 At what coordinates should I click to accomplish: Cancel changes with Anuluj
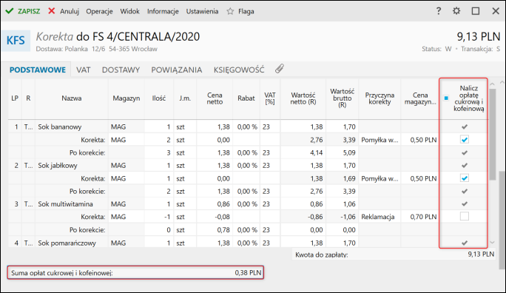[64, 11]
